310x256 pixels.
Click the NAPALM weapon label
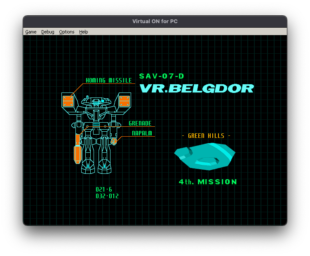pos(142,133)
